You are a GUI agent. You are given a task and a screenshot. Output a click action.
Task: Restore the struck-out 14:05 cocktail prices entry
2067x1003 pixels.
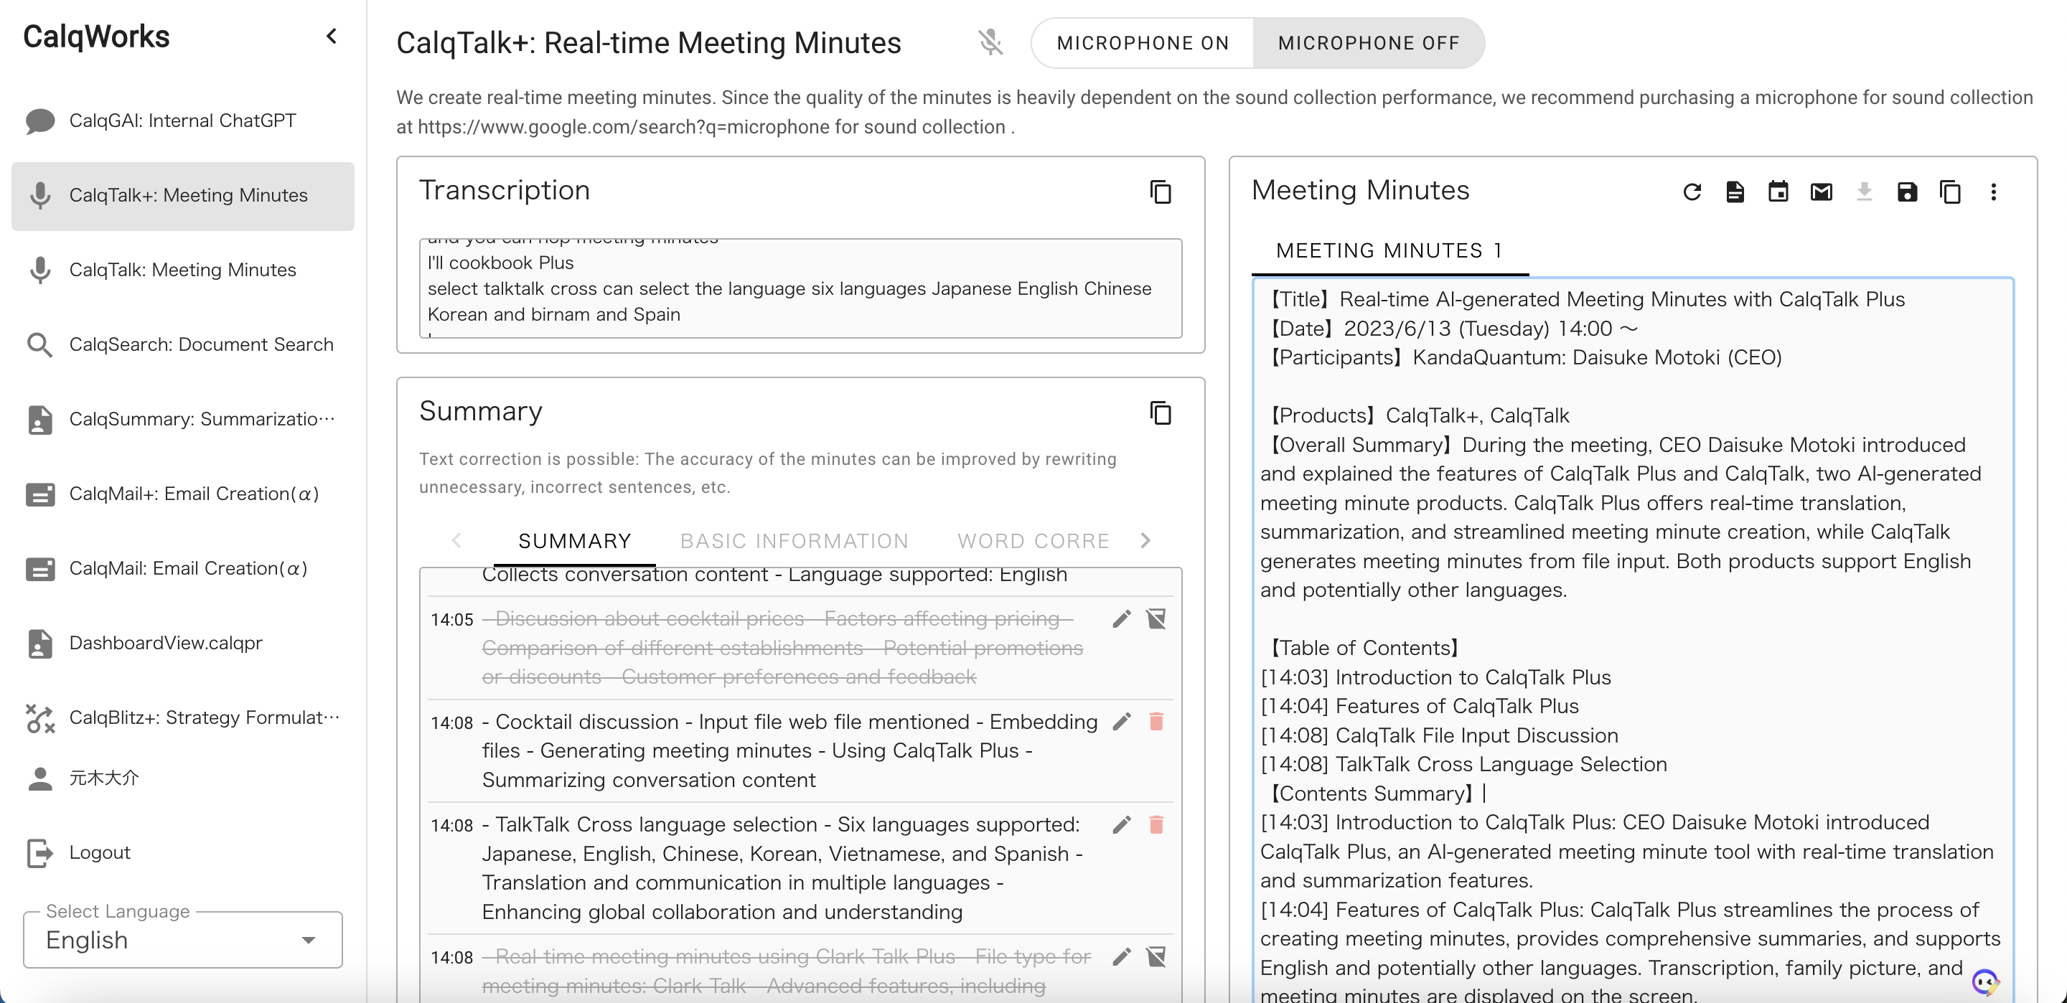tap(1156, 618)
